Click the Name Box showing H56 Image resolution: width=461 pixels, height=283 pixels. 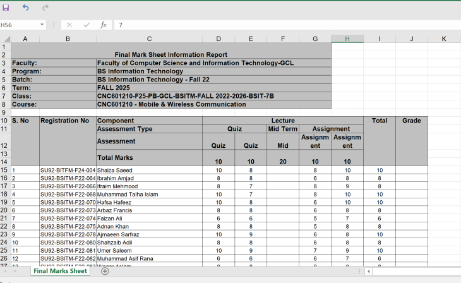19,25
